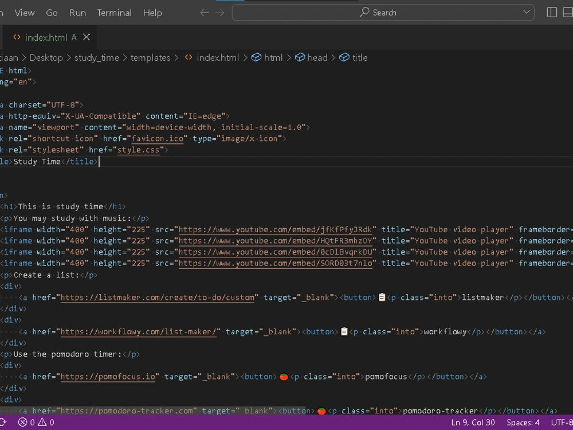The width and height of the screenshot is (573, 430).
Task: Click the tomato emoji before pomofocus paragraph
Action: coord(284,377)
